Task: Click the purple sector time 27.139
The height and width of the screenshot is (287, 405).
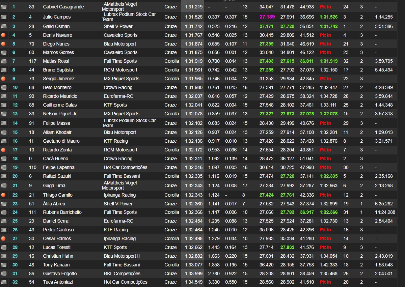Action: pos(267,17)
